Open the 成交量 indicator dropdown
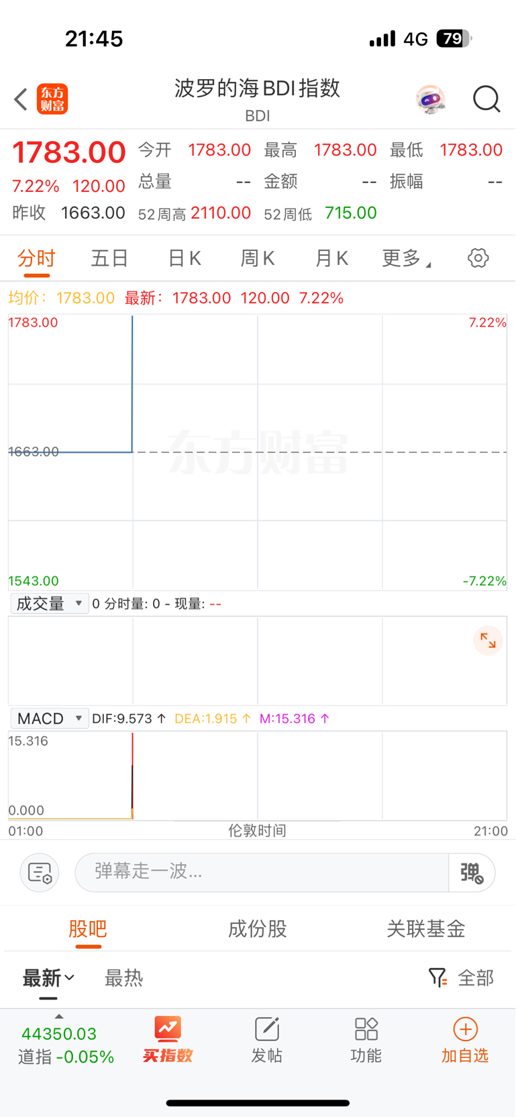The width and height of the screenshot is (516, 1117). click(x=50, y=604)
